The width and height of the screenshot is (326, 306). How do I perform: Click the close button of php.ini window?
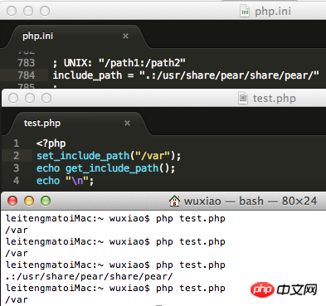click(12, 11)
